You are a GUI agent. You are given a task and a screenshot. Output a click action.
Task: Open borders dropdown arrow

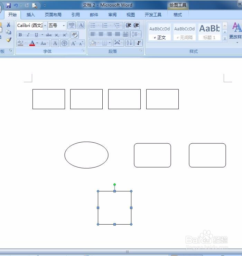110,43
